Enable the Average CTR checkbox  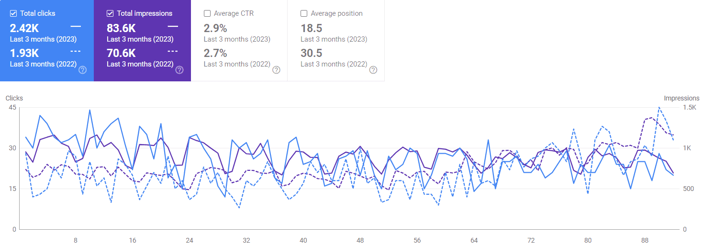tap(207, 13)
